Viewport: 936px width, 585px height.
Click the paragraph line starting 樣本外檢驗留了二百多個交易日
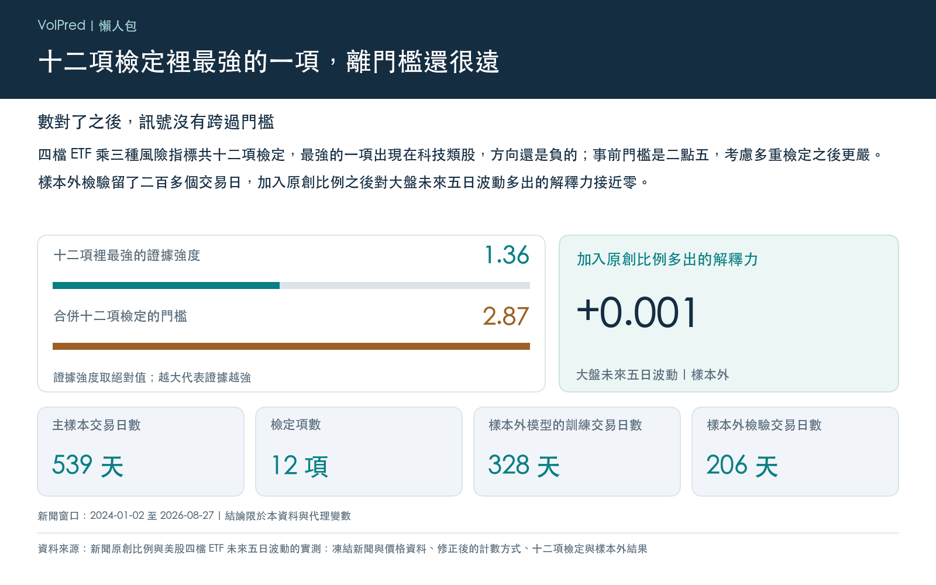point(344,182)
